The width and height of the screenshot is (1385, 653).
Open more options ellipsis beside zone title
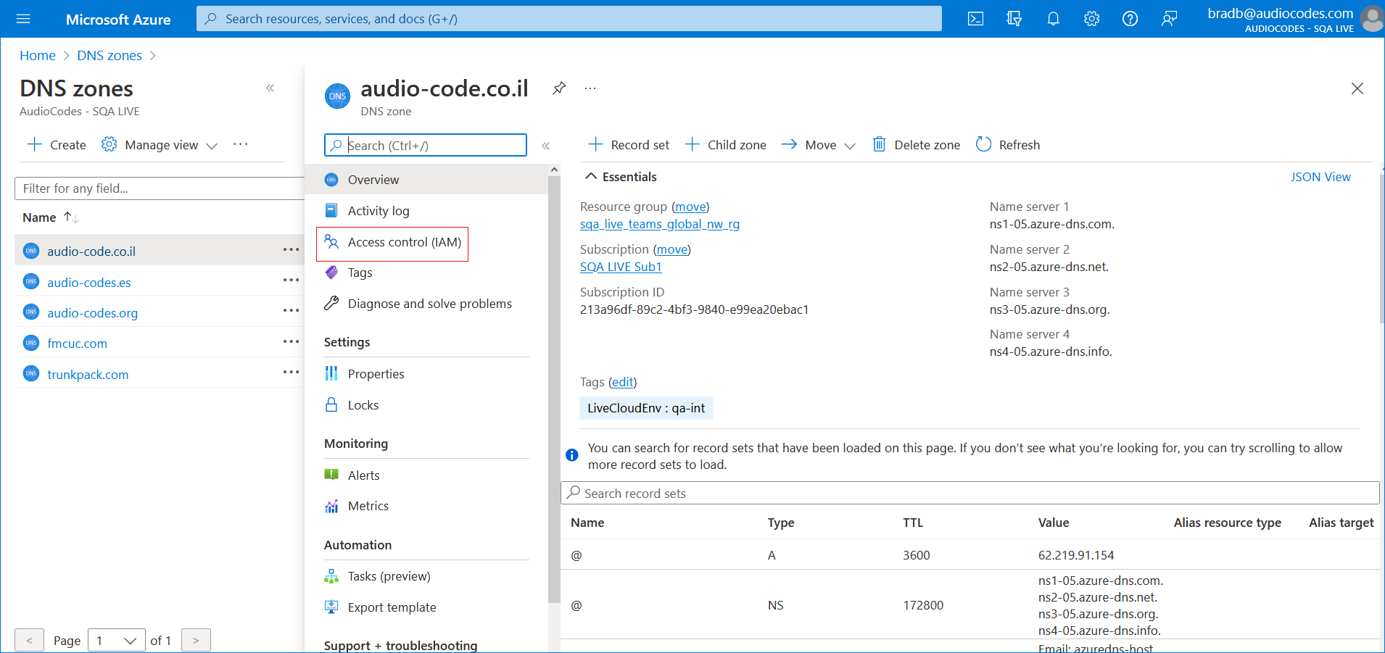[590, 88]
